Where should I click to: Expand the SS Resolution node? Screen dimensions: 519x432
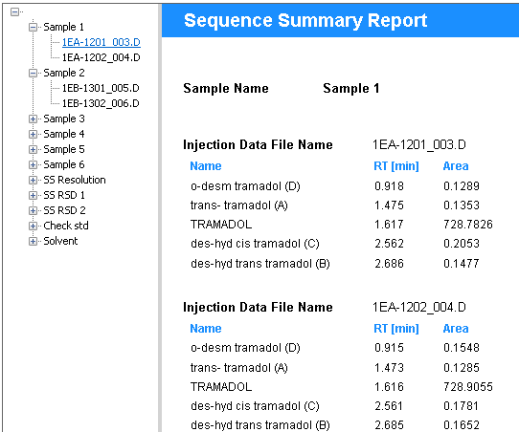33,180
